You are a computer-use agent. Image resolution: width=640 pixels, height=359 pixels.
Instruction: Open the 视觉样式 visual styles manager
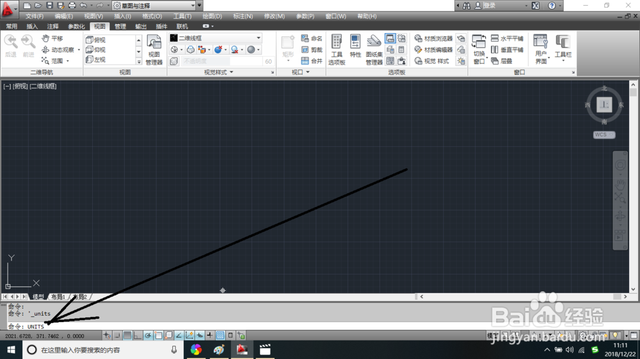click(x=431, y=61)
